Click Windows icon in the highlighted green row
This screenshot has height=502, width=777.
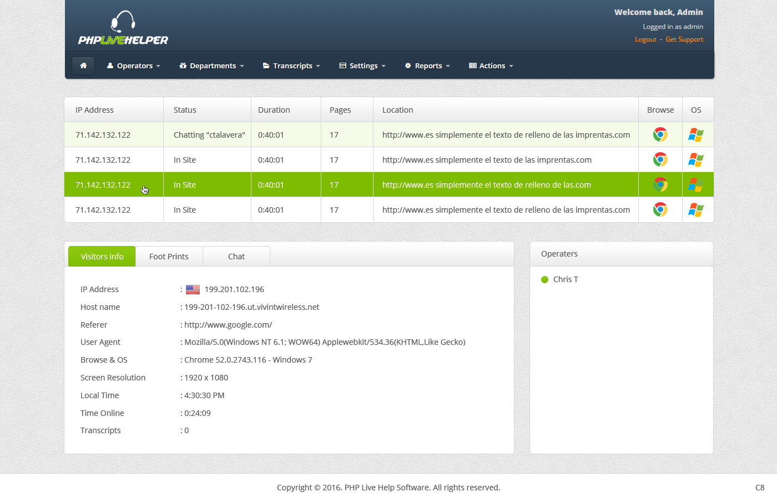coord(696,184)
